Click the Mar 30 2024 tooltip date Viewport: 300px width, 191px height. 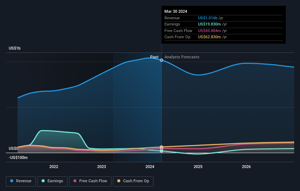(x=176, y=11)
